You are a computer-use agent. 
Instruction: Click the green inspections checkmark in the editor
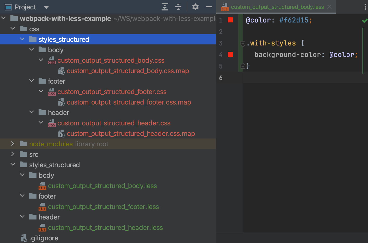pos(364,20)
